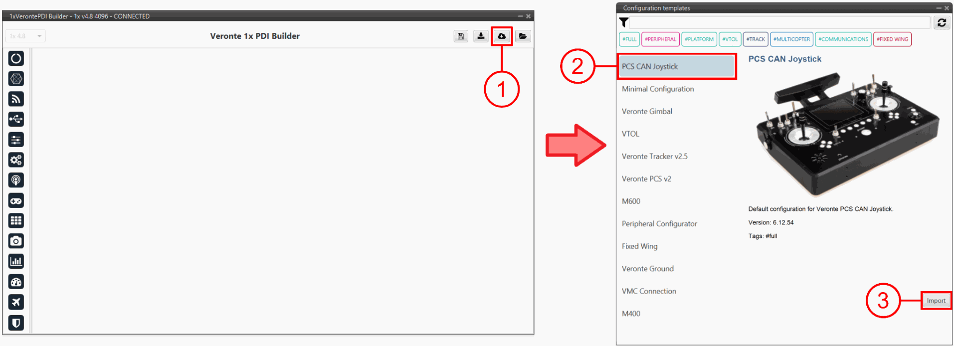Click the floppy disk save icon
Screen dimensions: 954x346
click(461, 36)
